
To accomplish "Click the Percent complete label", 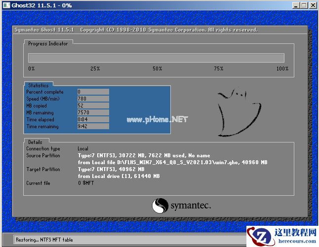I will [45, 92].
